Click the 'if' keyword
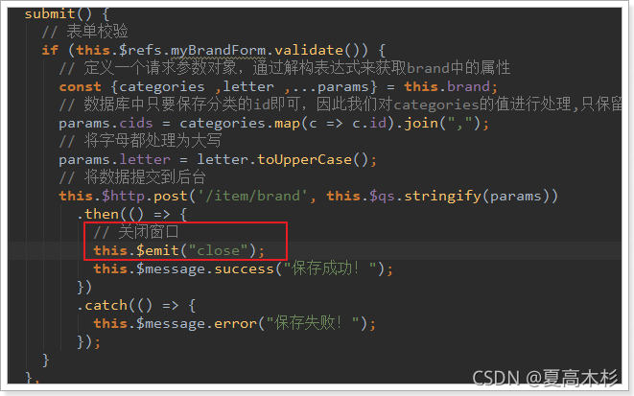Screen dimensions: 634x396 50,51
